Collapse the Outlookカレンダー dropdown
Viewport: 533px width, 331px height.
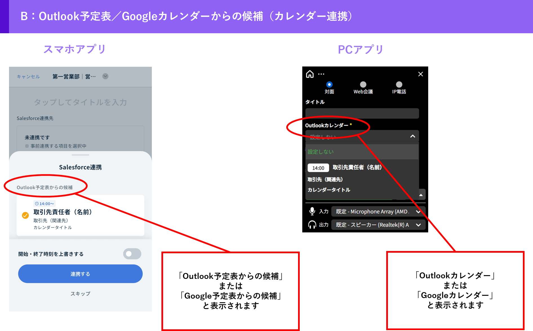(413, 136)
